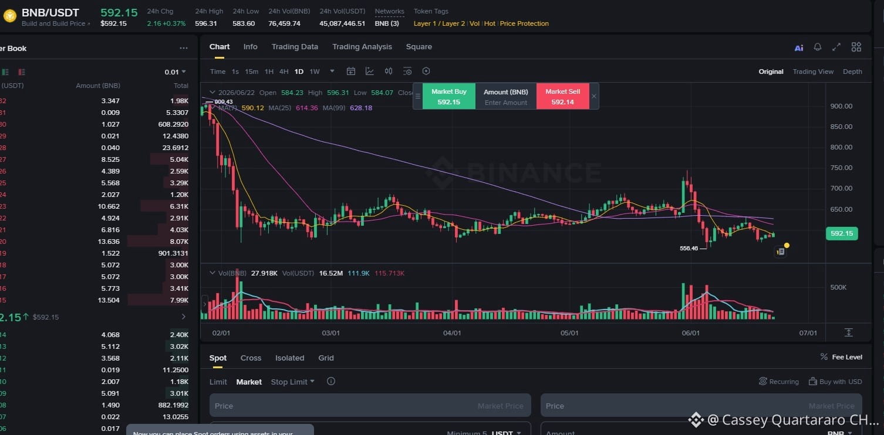Open chart display settings list icon

[407, 72]
